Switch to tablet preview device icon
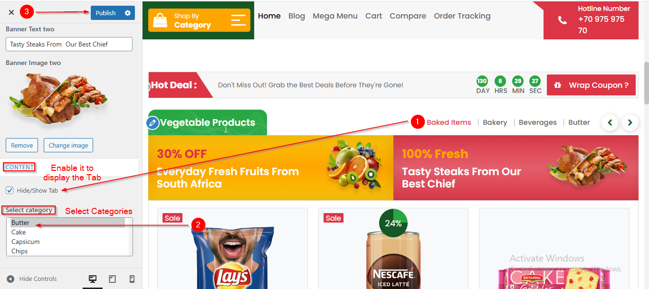 click(112, 279)
